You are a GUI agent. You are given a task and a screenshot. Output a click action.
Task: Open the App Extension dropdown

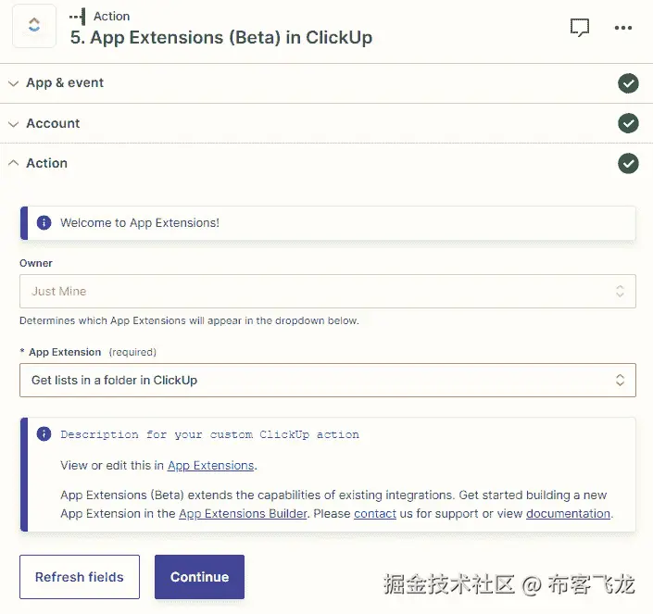pyautogui.click(x=327, y=380)
